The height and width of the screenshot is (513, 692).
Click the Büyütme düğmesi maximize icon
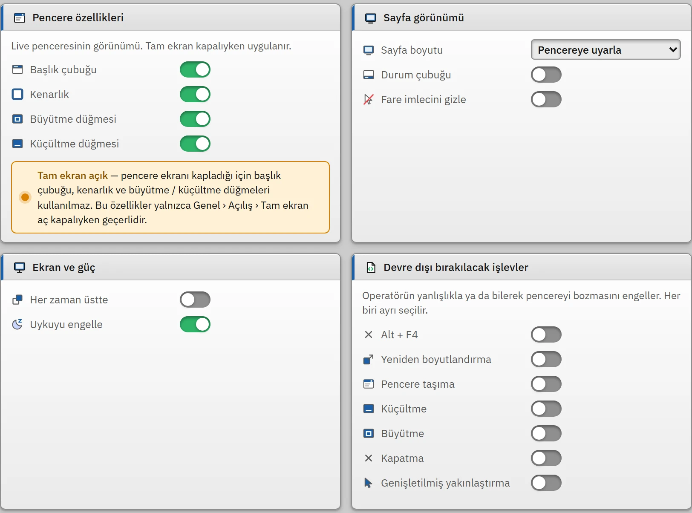[17, 119]
